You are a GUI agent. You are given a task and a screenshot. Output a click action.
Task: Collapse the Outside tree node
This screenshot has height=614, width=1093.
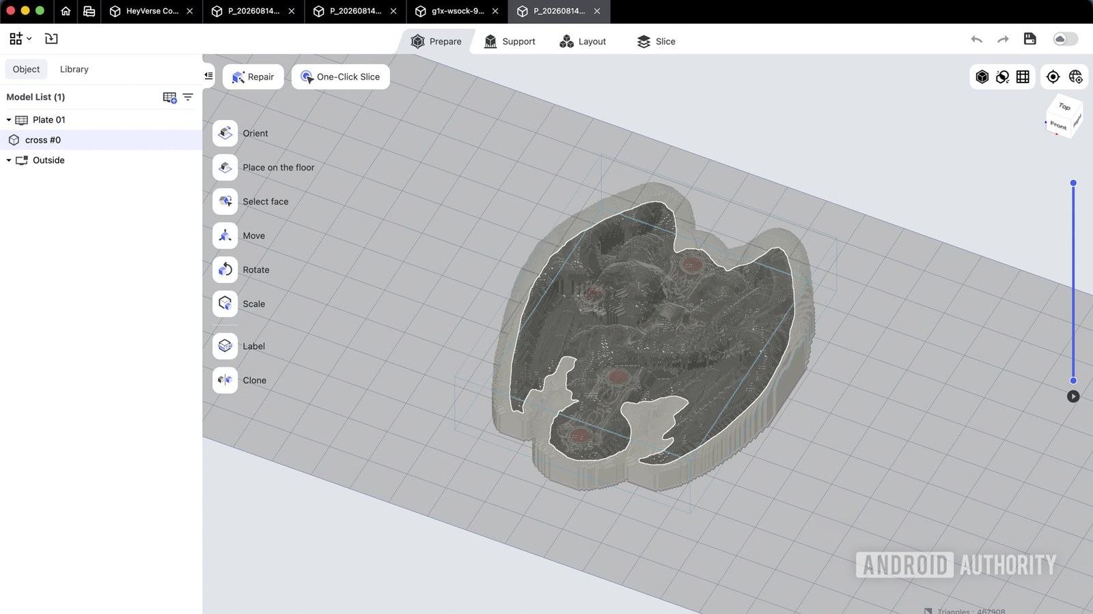pos(9,160)
